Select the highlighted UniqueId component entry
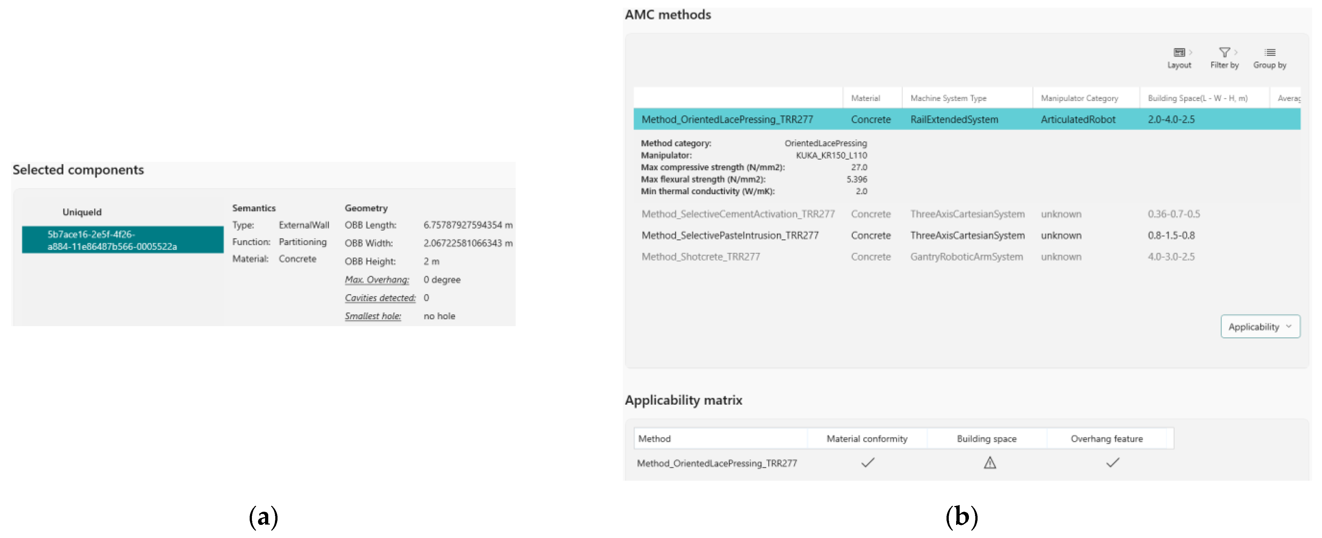Screen dimensions: 1322x538 (122, 240)
